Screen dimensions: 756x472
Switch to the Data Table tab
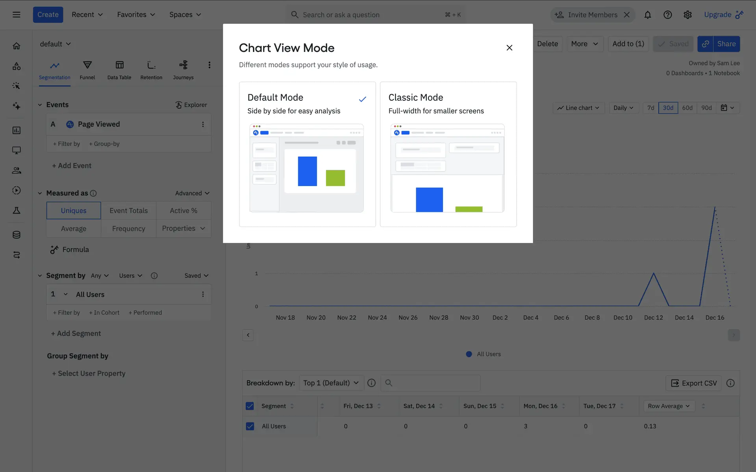pos(119,70)
